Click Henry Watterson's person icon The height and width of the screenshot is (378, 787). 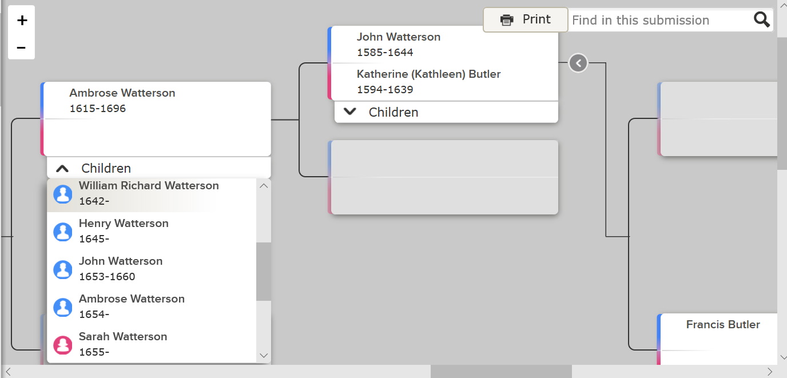pos(62,232)
